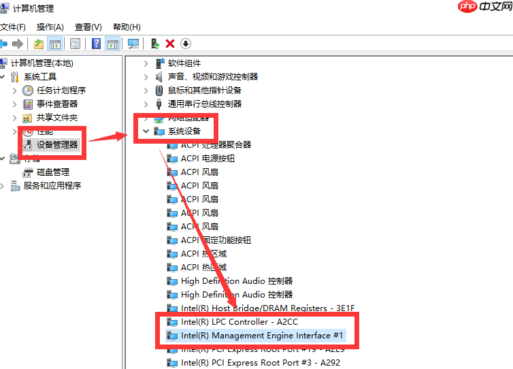The image size is (513, 369).
Task: Select 鼠标和其他指针设备 category label
Action: [205, 91]
